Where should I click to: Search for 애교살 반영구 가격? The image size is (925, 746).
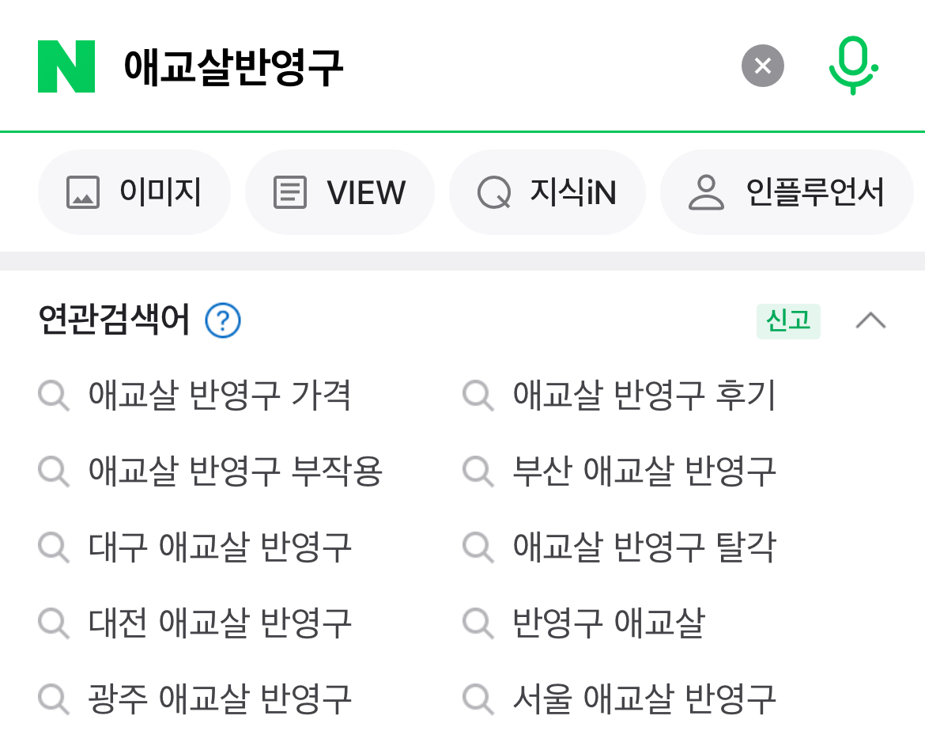[219, 396]
